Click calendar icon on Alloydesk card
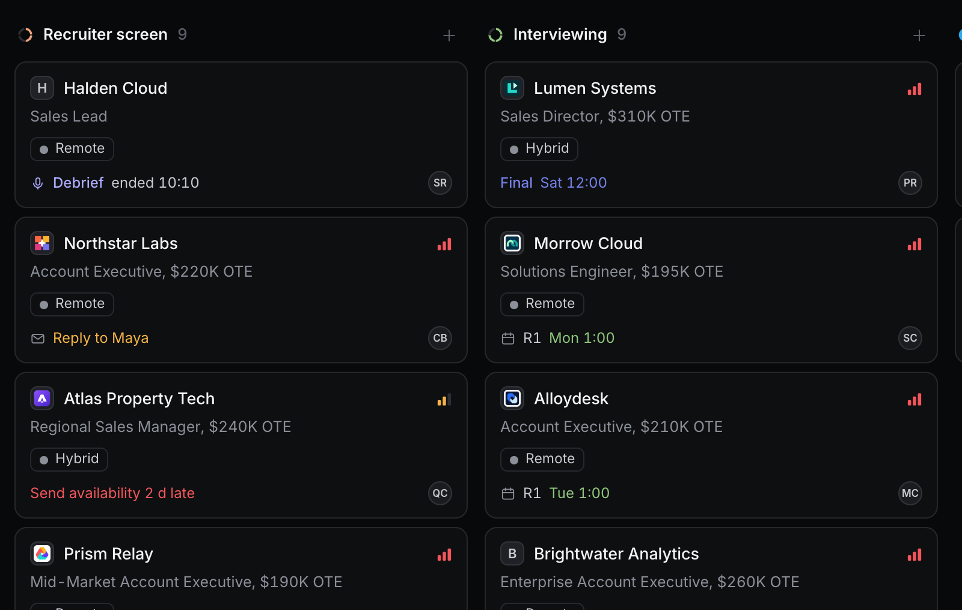Viewport: 962px width, 610px height. [508, 494]
